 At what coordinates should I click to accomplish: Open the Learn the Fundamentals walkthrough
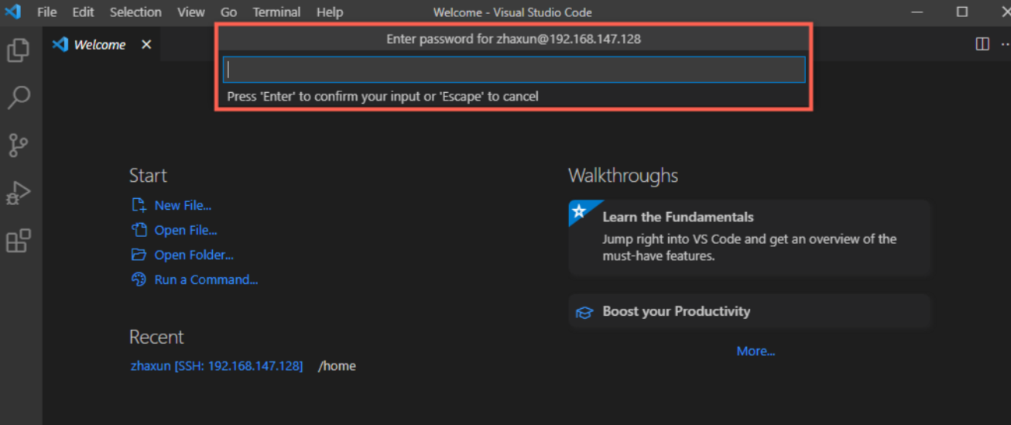pyautogui.click(x=749, y=237)
